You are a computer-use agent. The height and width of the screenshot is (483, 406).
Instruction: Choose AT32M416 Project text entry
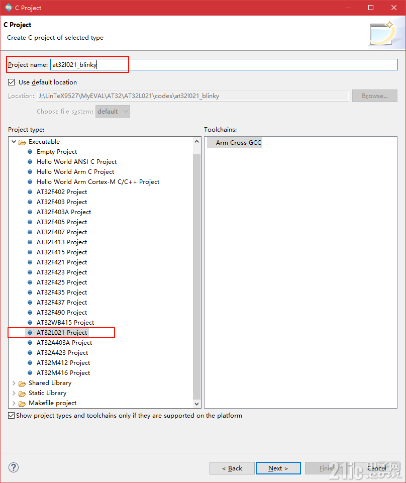[x=63, y=373]
